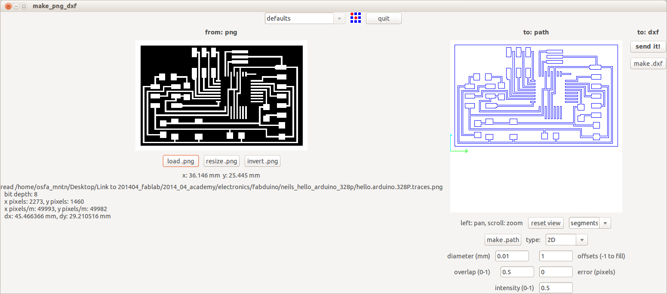Click the quit button
667x294 pixels.
click(384, 18)
